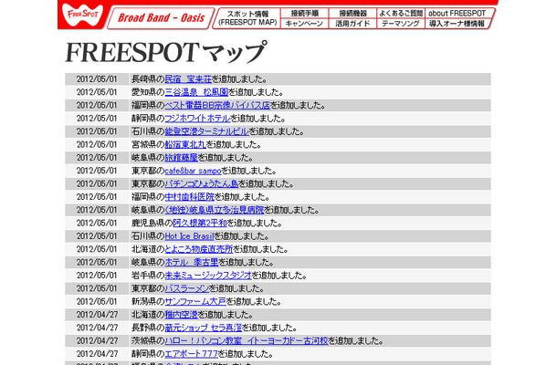This screenshot has height=365, width=557.
Task: Open the ところ物産直売所 link
Action: pyautogui.click(x=198, y=249)
